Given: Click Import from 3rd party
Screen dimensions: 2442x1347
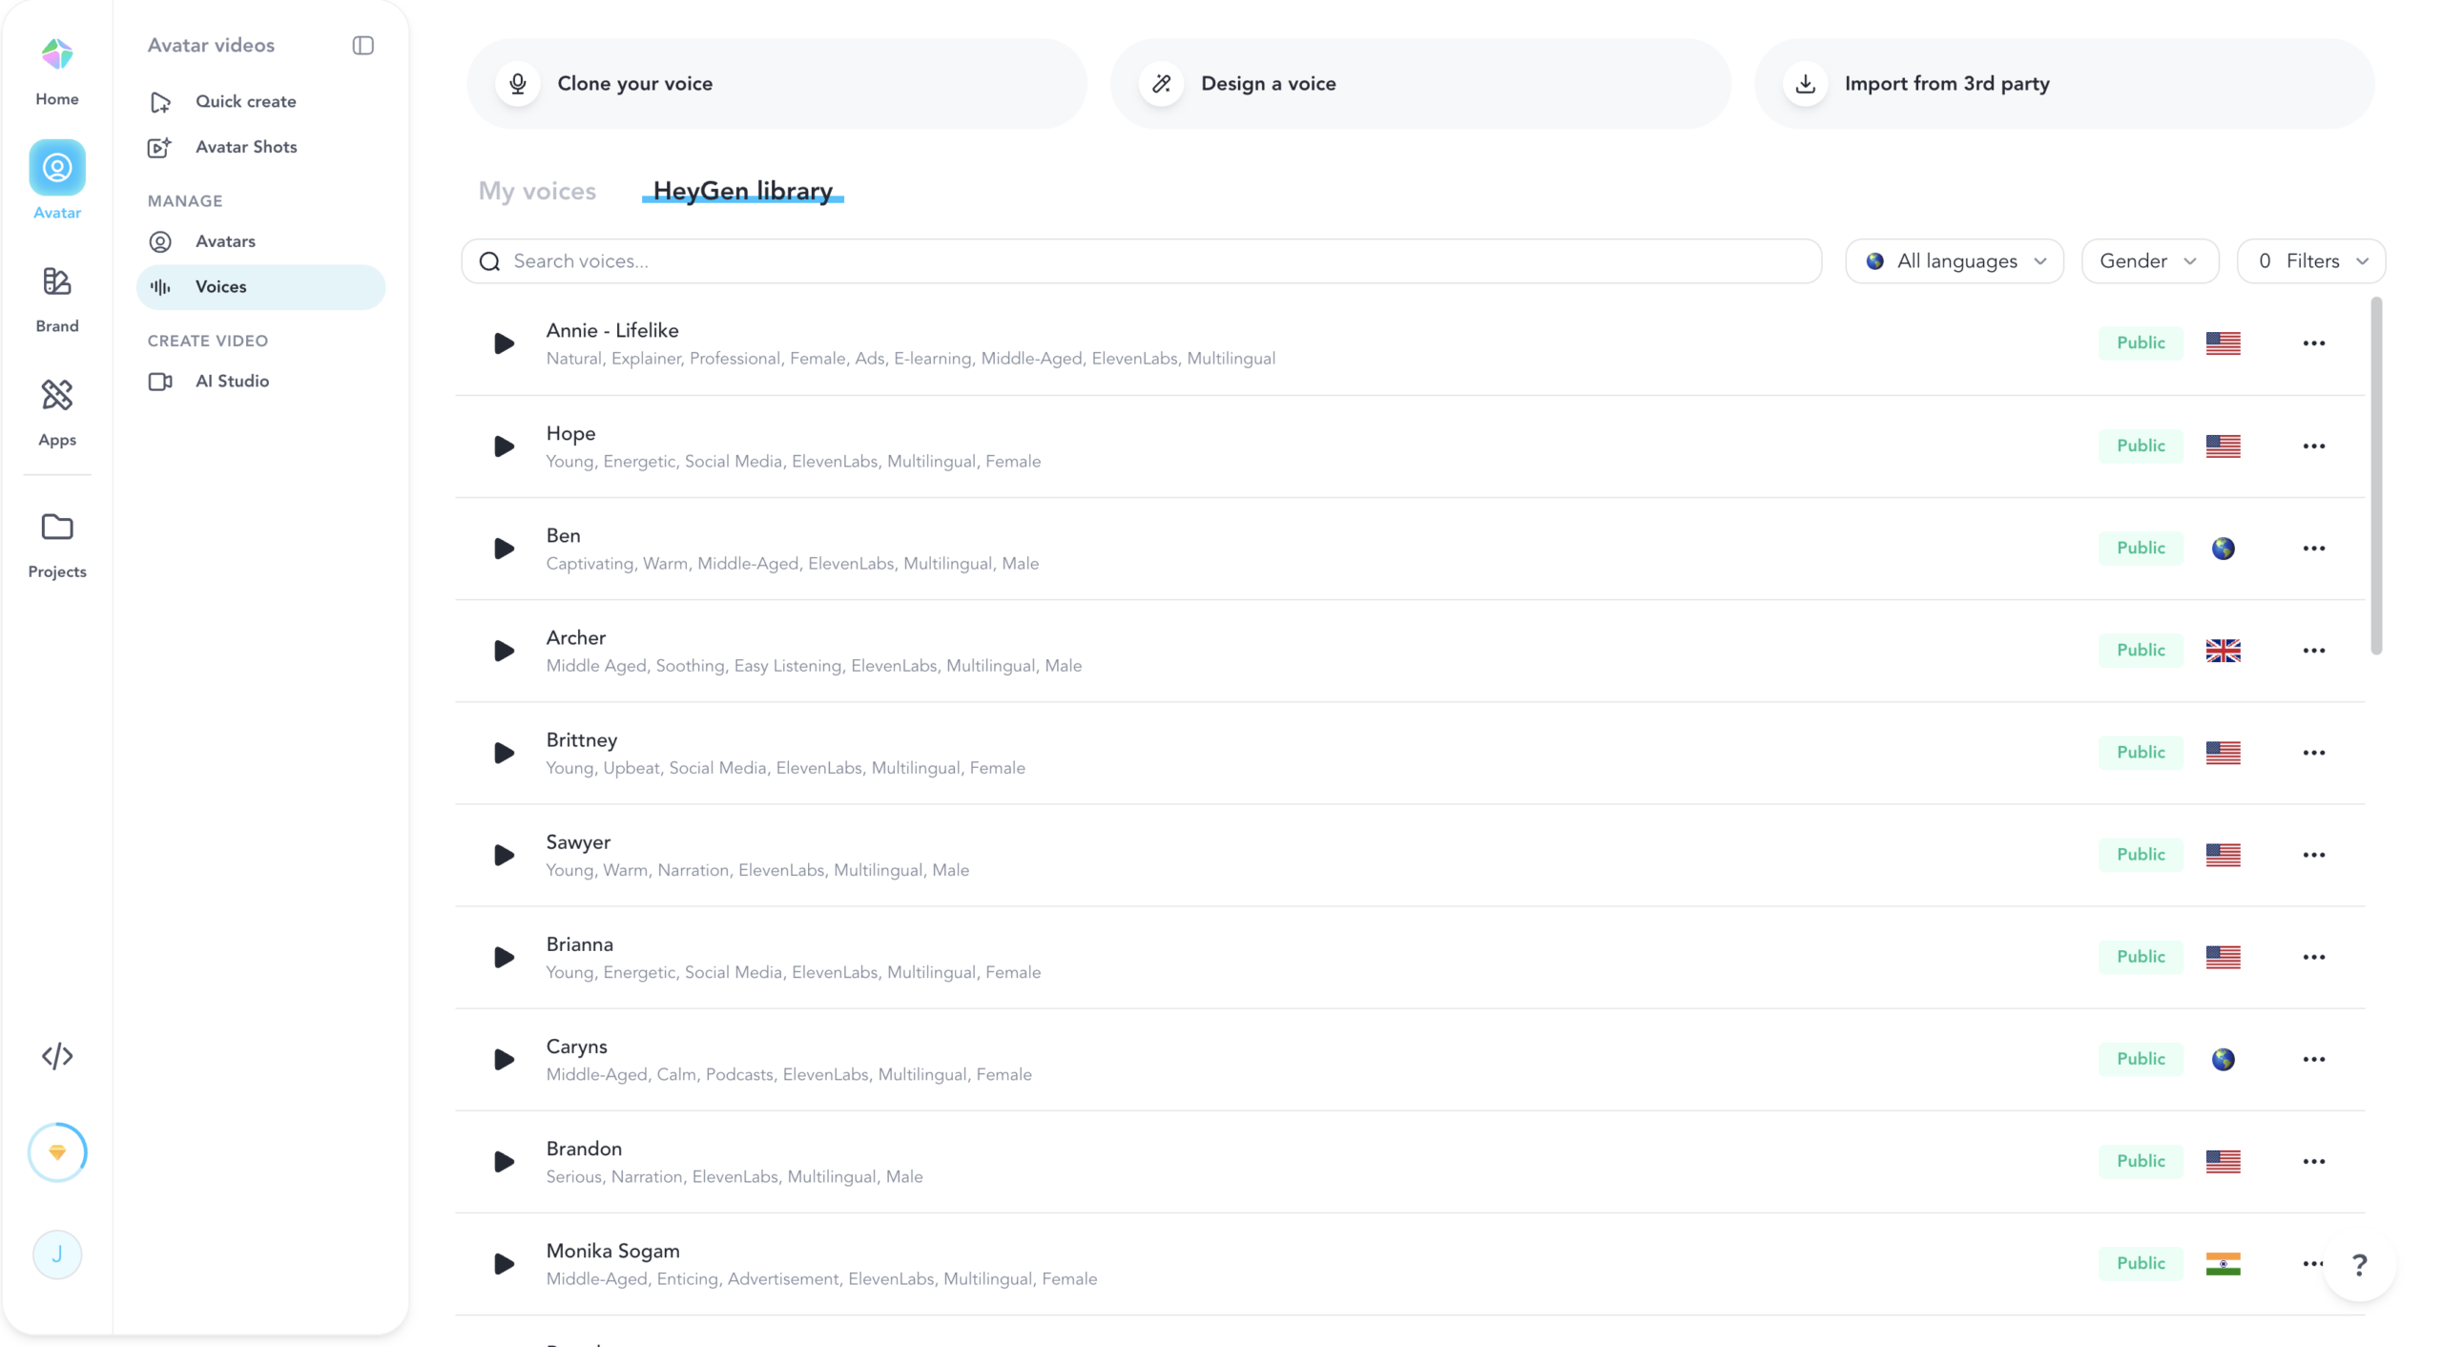Looking at the screenshot, I should point(2064,84).
